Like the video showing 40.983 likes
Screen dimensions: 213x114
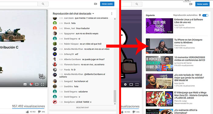[x=122, y=112]
